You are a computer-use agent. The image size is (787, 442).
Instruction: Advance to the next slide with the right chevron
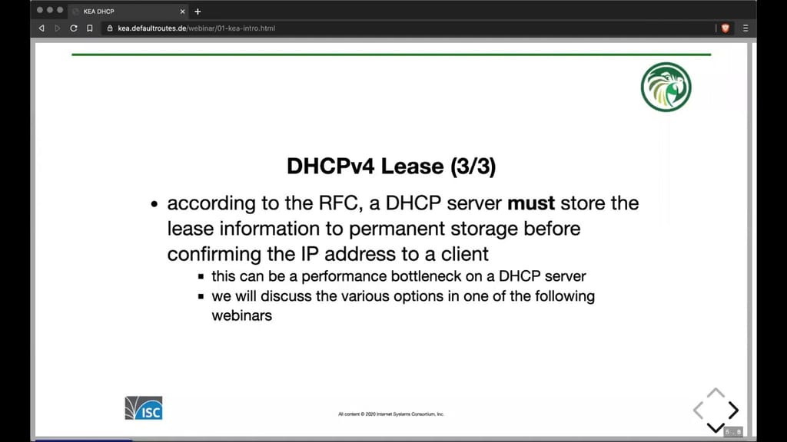[732, 410]
